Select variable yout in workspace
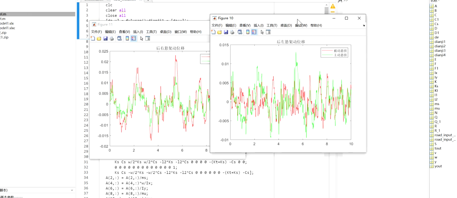This screenshot has height=198, width=457. pyautogui.click(x=438, y=166)
